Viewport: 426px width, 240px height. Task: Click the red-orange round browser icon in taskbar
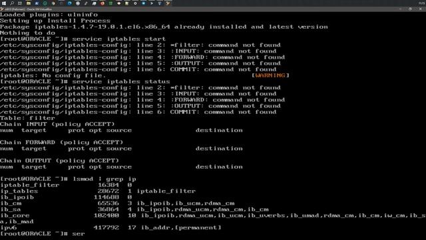[x=103, y=3]
